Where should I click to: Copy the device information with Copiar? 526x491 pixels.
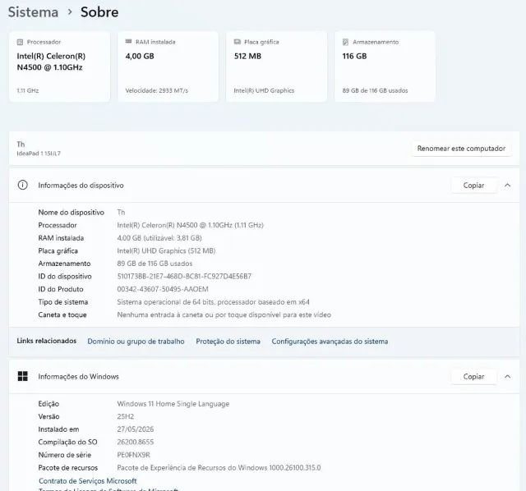(473, 185)
